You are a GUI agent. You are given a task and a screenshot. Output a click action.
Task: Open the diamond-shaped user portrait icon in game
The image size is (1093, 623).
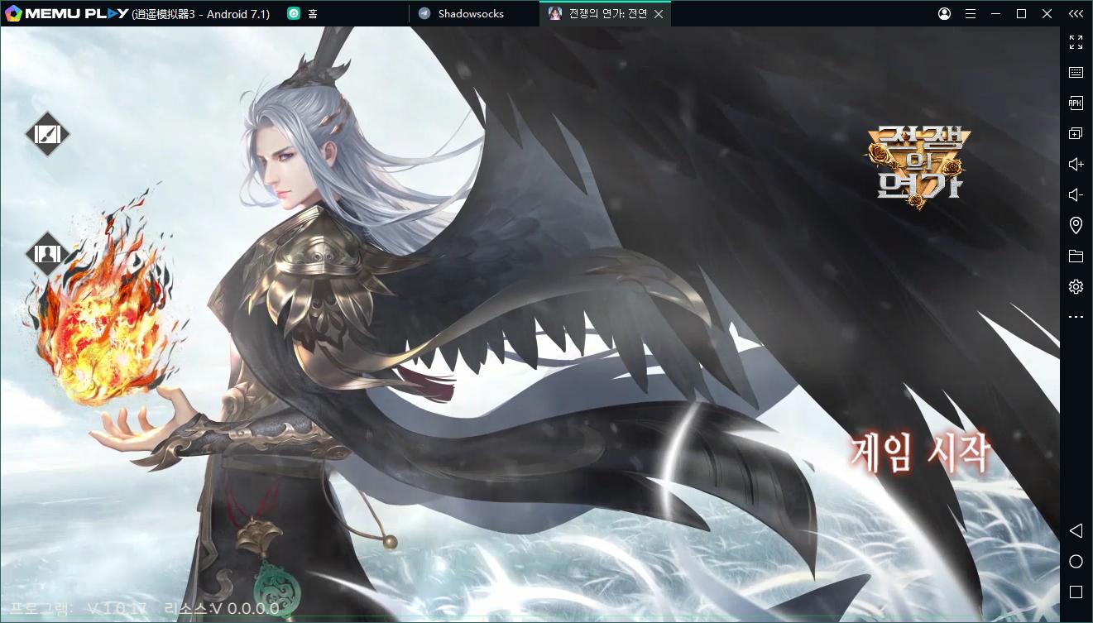(47, 253)
